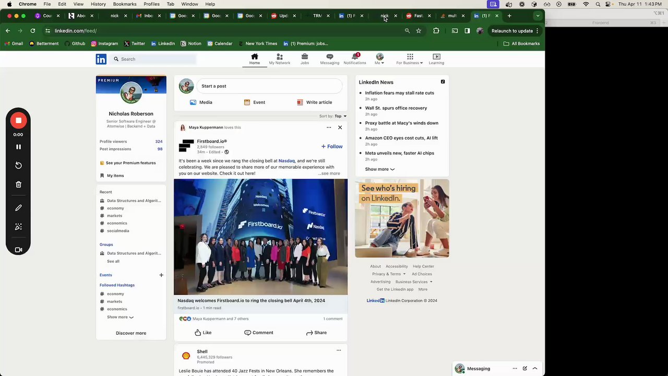
Task: Comment on the Firstboard.io post
Action: tap(259, 333)
